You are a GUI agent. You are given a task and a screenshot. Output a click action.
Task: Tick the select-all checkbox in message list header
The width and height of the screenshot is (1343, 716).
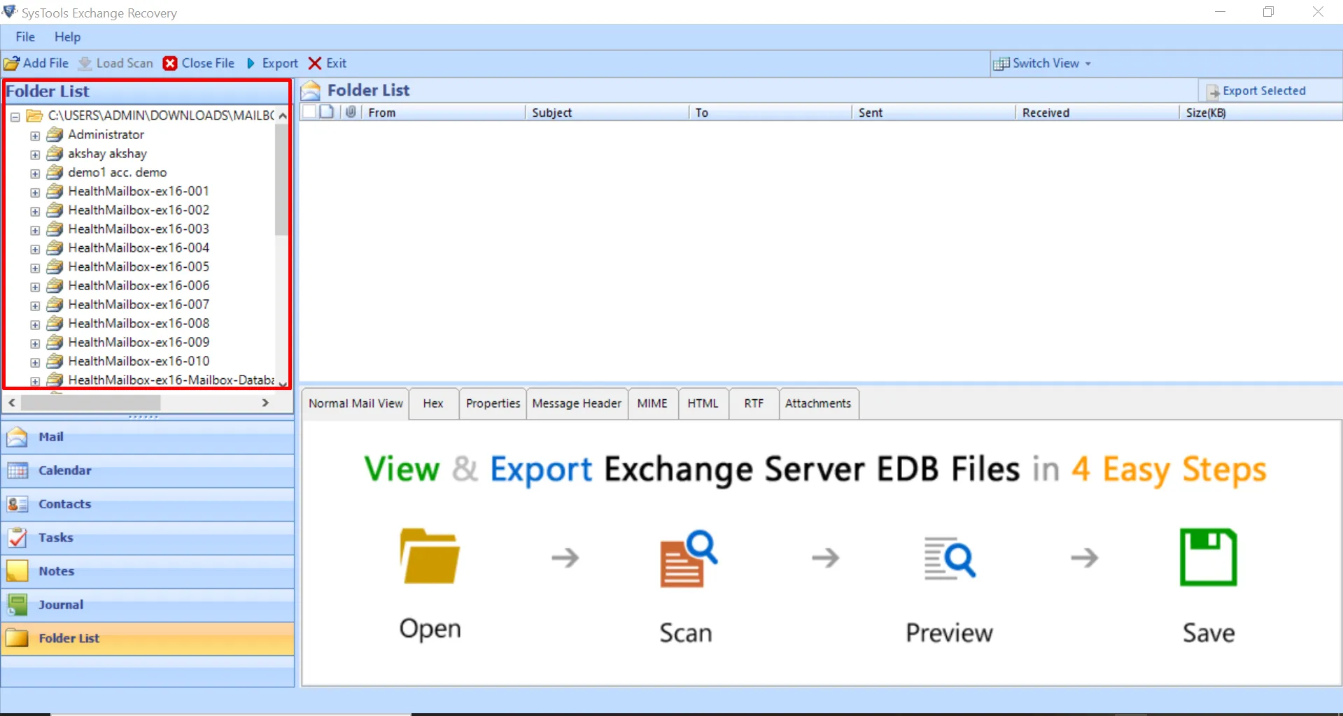309,112
